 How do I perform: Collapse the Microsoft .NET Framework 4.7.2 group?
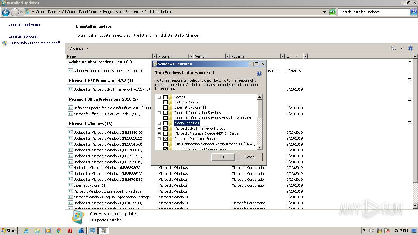(410, 80)
